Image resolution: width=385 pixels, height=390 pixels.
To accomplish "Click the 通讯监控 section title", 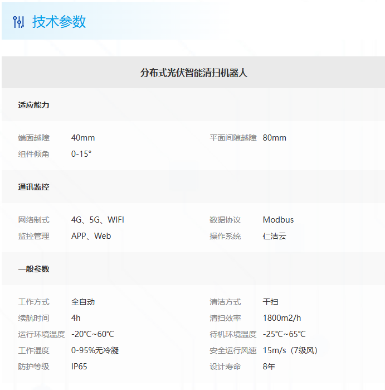I will point(33,187).
